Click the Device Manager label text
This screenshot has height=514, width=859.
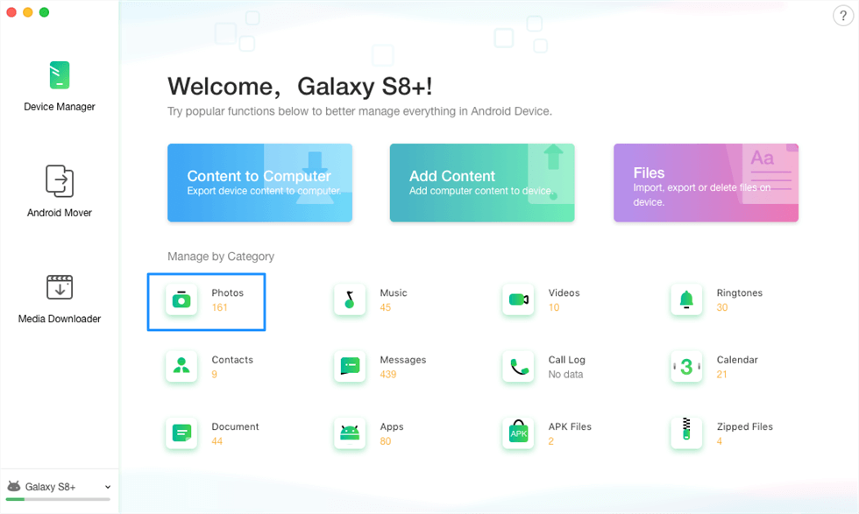tap(60, 107)
